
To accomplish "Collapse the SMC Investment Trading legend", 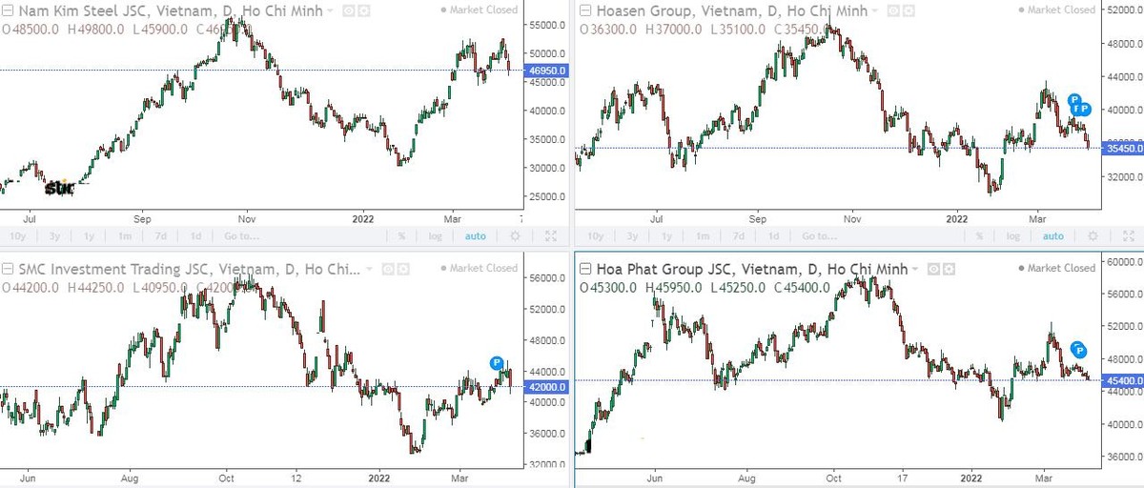I will 7,269.
